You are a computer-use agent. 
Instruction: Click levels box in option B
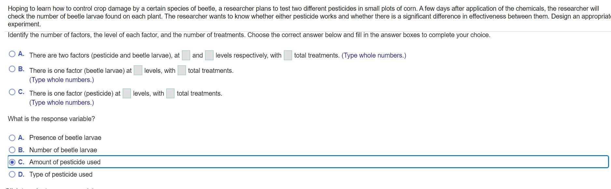click(138, 71)
